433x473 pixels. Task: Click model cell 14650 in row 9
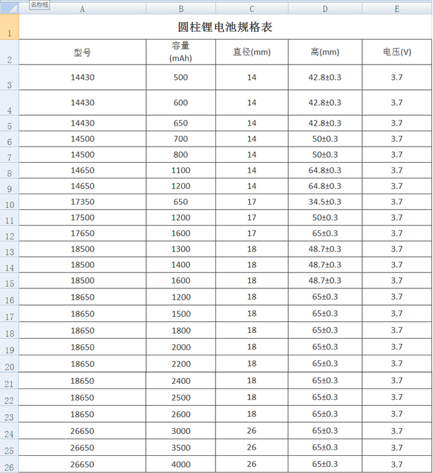pos(82,186)
